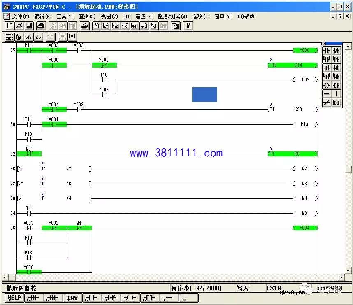Save the program with floppy disk icon
Screen dimensions: 353x305
pyautogui.click(x=29, y=26)
